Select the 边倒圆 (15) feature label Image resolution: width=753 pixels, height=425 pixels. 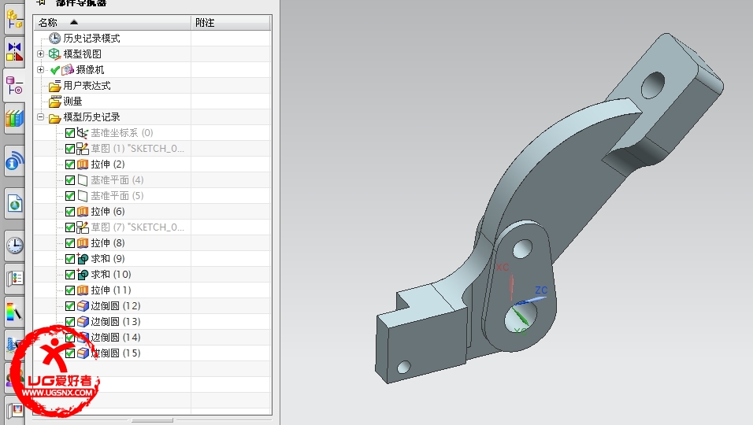116,353
